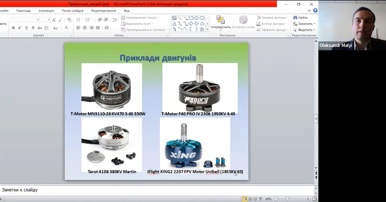Expand the Заменить dropdown arrow
This screenshot has height=202, width=386.
coord(314,24)
